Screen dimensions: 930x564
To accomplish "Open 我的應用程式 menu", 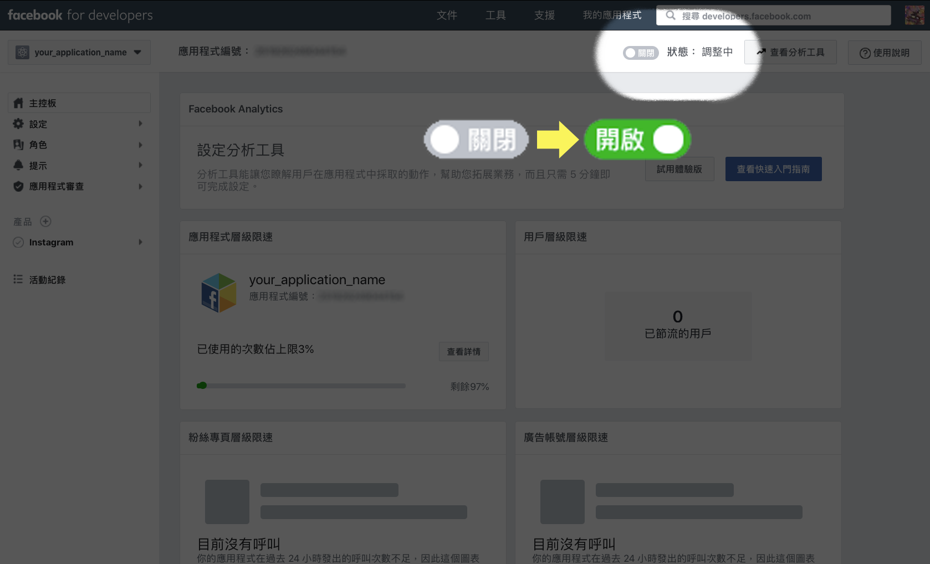I will click(x=612, y=16).
